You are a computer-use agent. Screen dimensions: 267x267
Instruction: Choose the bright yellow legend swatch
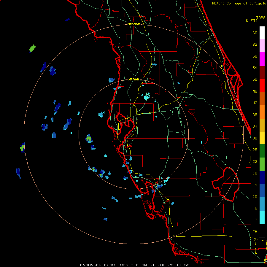[x=262, y=138]
